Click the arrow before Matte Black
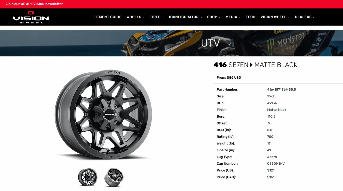Screen dimensions: 343x191 pyautogui.click(x=251, y=65)
